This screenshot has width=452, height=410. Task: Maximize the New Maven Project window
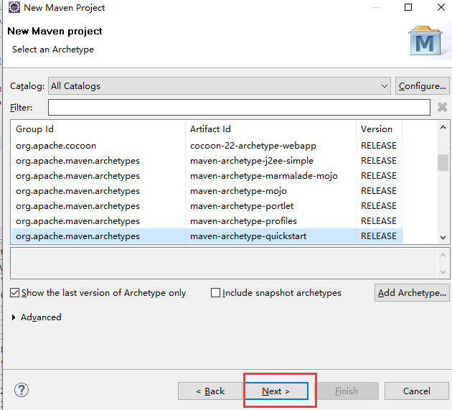[408, 7]
